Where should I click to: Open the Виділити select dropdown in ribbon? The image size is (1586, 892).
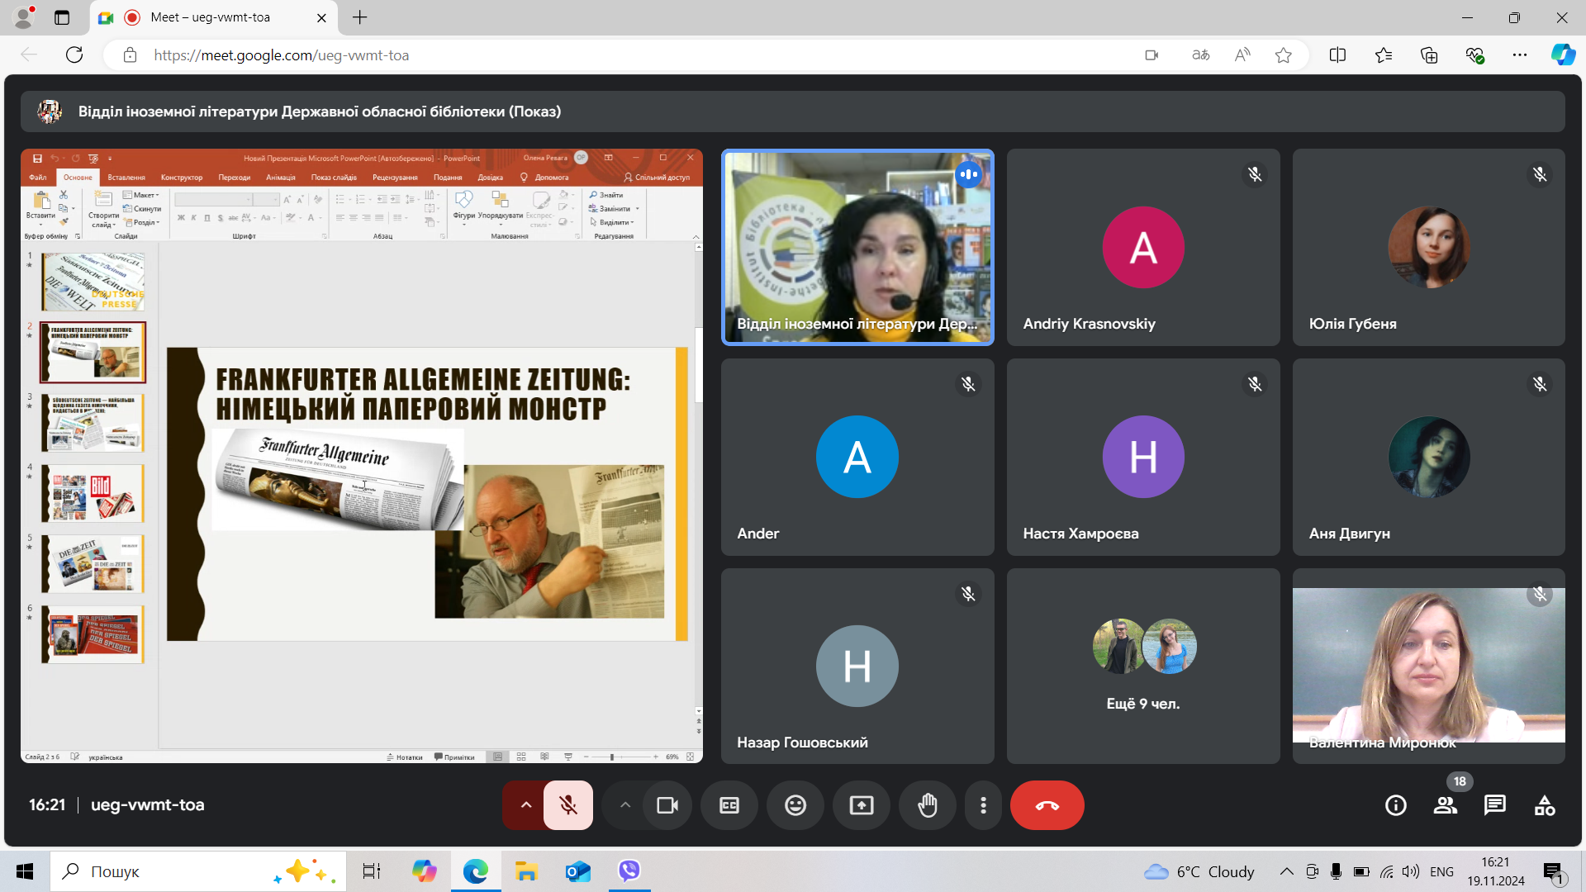click(x=612, y=223)
